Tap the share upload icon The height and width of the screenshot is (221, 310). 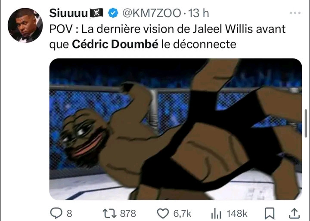[294, 213]
